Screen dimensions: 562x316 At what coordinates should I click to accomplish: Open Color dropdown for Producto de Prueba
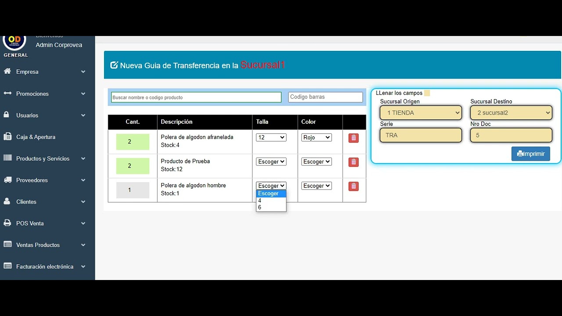pyautogui.click(x=316, y=162)
